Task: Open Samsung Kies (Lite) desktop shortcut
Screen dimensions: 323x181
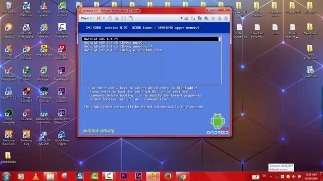Action: click(x=9, y=138)
